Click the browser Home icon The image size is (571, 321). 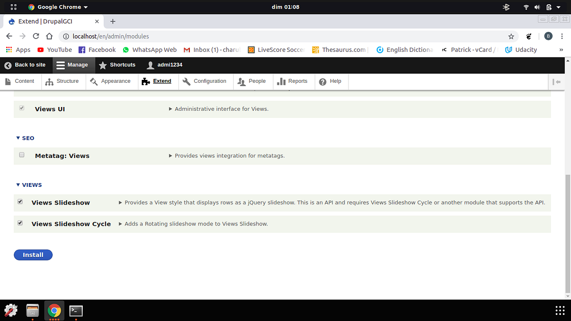[49, 36]
